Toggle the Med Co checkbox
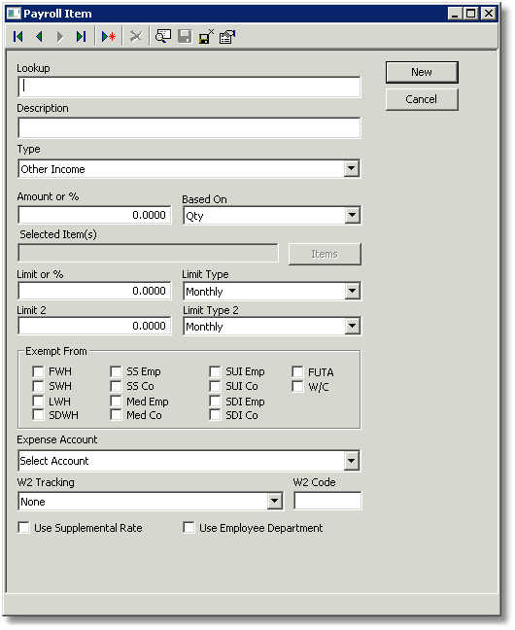The image size is (515, 630). 116,414
